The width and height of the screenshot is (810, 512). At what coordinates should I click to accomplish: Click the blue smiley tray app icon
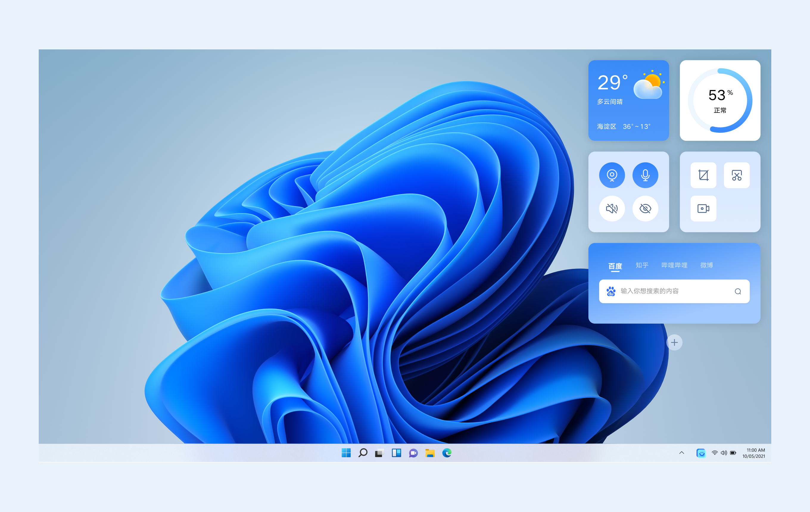tap(701, 453)
